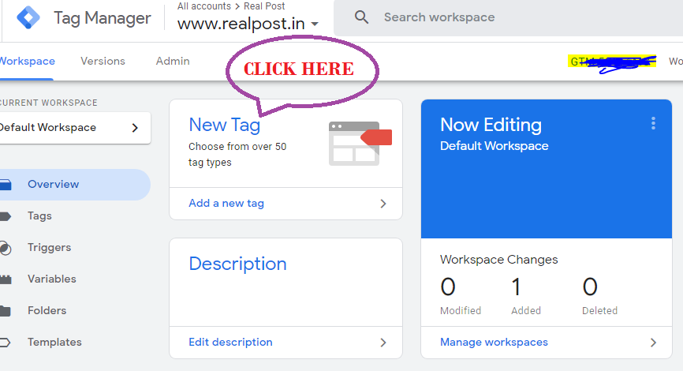Click the Tags label icon

pyautogui.click(x=6, y=216)
